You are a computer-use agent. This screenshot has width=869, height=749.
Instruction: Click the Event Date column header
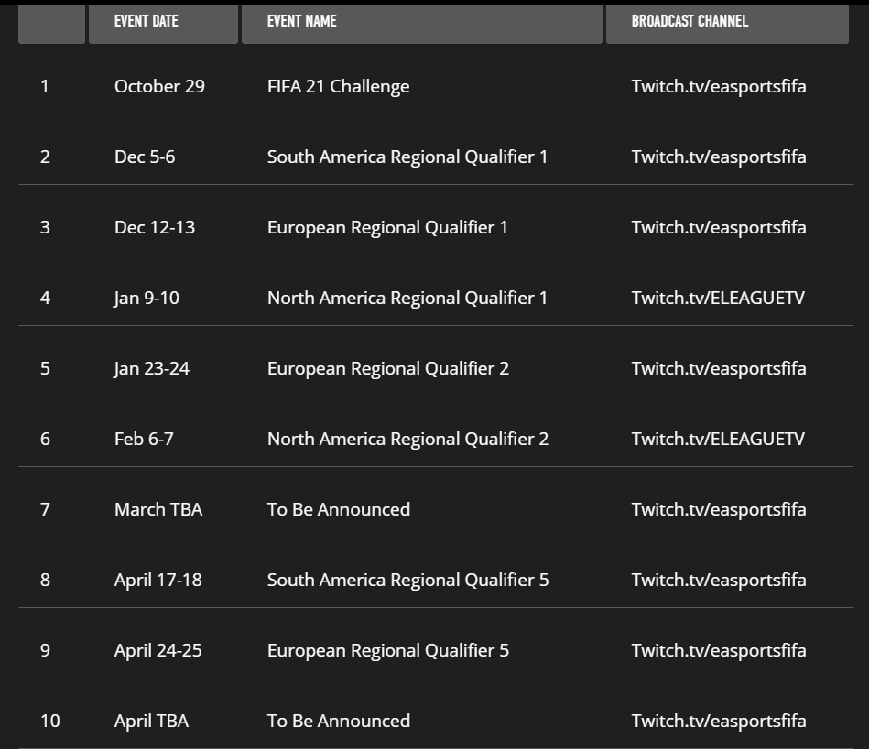164,23
